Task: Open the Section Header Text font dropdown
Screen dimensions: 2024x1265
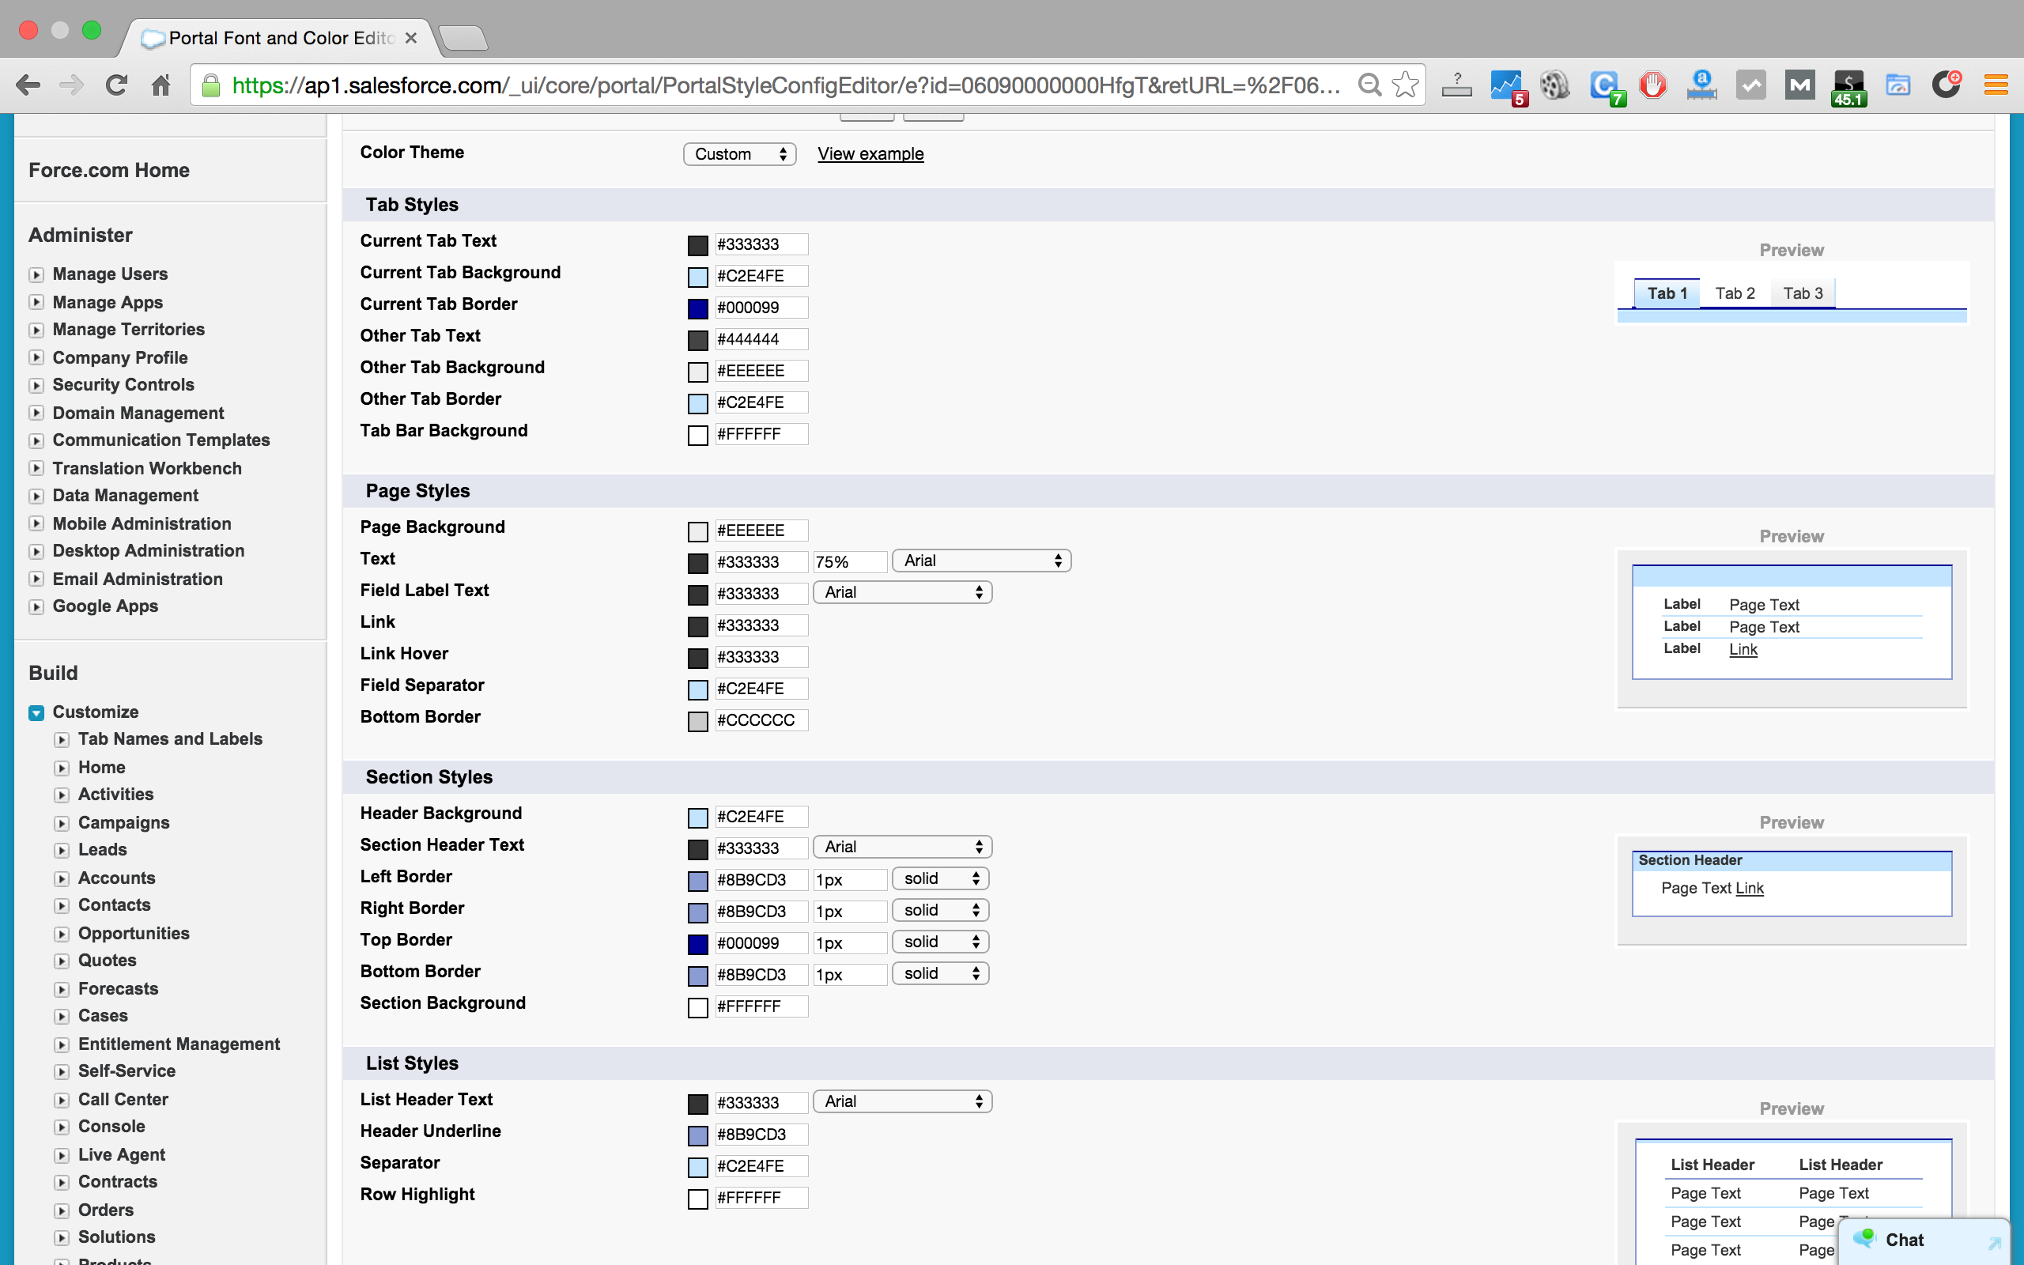Action: (902, 847)
